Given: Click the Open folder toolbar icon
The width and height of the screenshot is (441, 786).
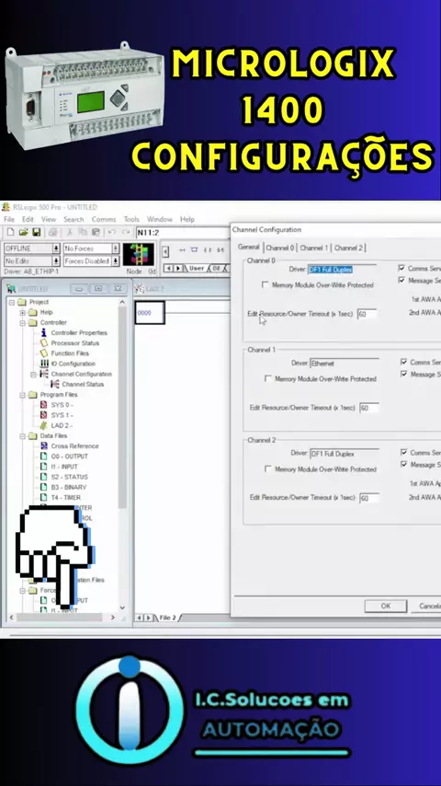Looking at the screenshot, I should tap(23, 232).
